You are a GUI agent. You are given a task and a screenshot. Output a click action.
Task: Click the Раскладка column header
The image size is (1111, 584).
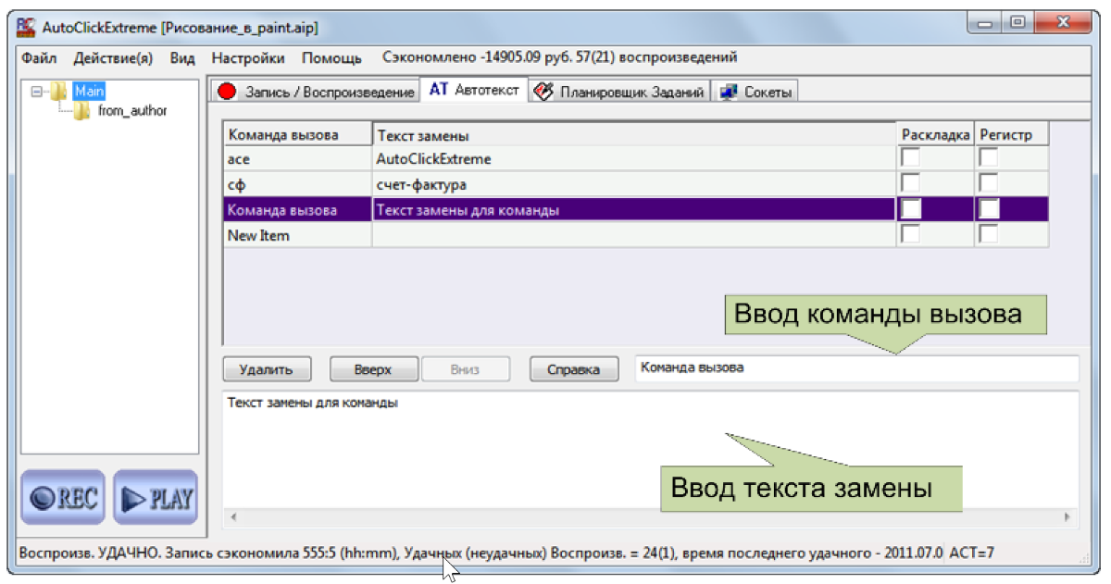click(x=936, y=135)
